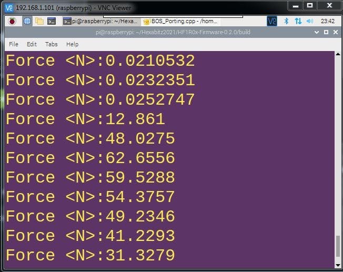Open the file manager folder icon

[39, 21]
